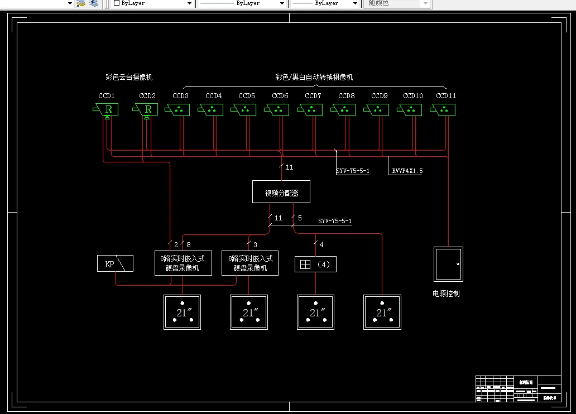Select the camera symbol under CCD8

pyautogui.click(x=343, y=110)
